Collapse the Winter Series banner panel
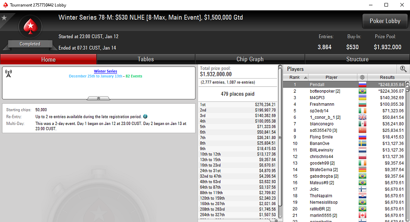The image size is (410, 222). coord(98,98)
